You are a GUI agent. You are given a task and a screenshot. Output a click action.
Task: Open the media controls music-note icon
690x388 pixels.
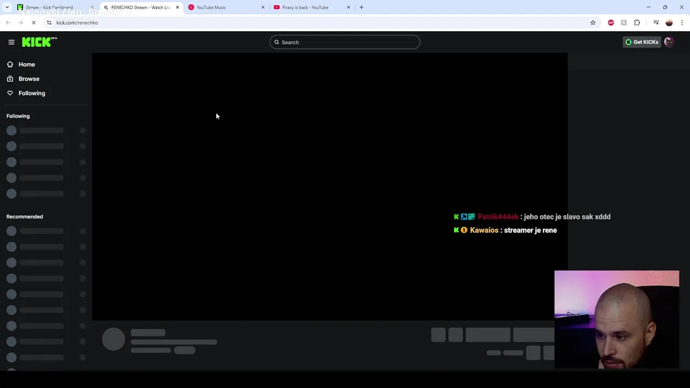656,23
